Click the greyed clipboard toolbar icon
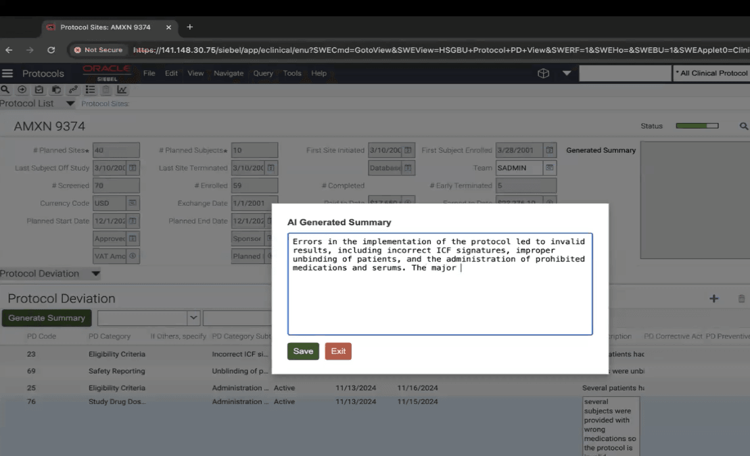Viewport: 750px width, 456px height. click(106, 89)
